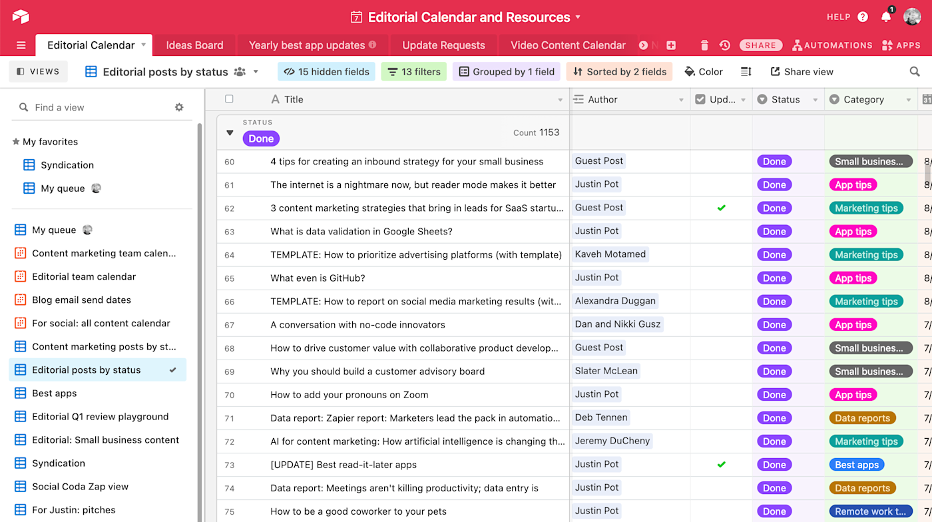Click Small business category tag in row 60
932x522 pixels.
(870, 161)
